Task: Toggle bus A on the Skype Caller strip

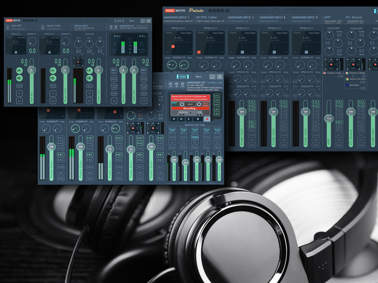Action: tap(53, 70)
